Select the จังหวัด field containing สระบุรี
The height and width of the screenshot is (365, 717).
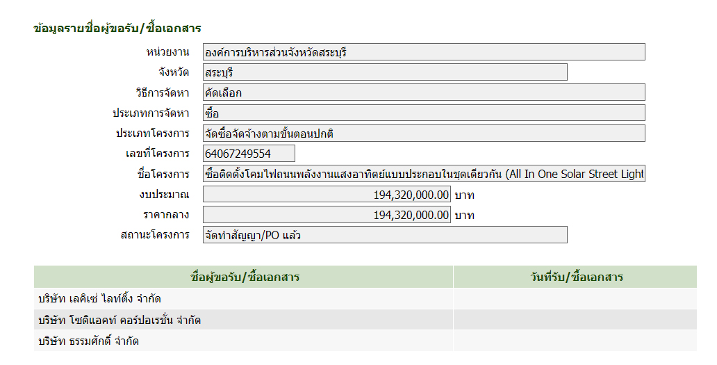click(x=385, y=72)
